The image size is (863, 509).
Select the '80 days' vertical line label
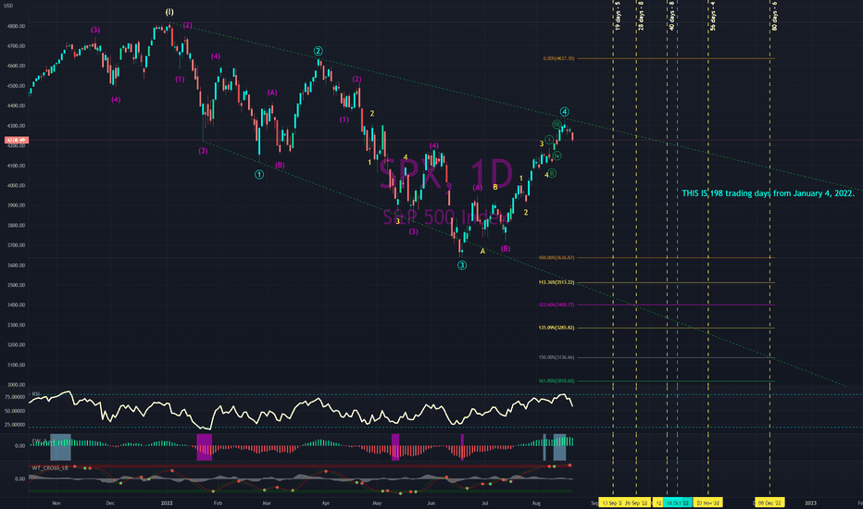[774, 16]
